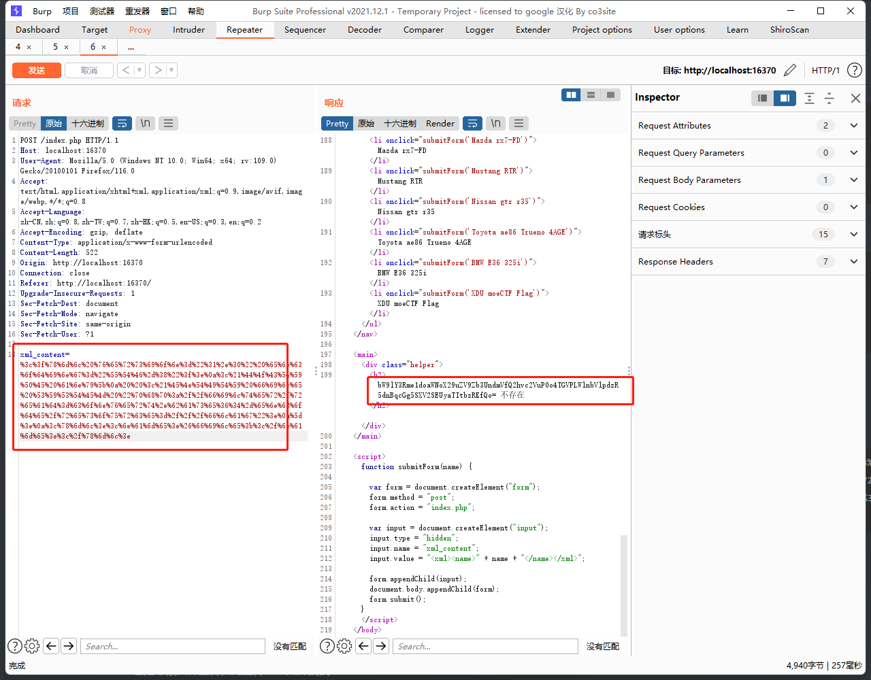The height and width of the screenshot is (680, 871).
Task: Close the Inspector panel
Action: pyautogui.click(x=856, y=98)
